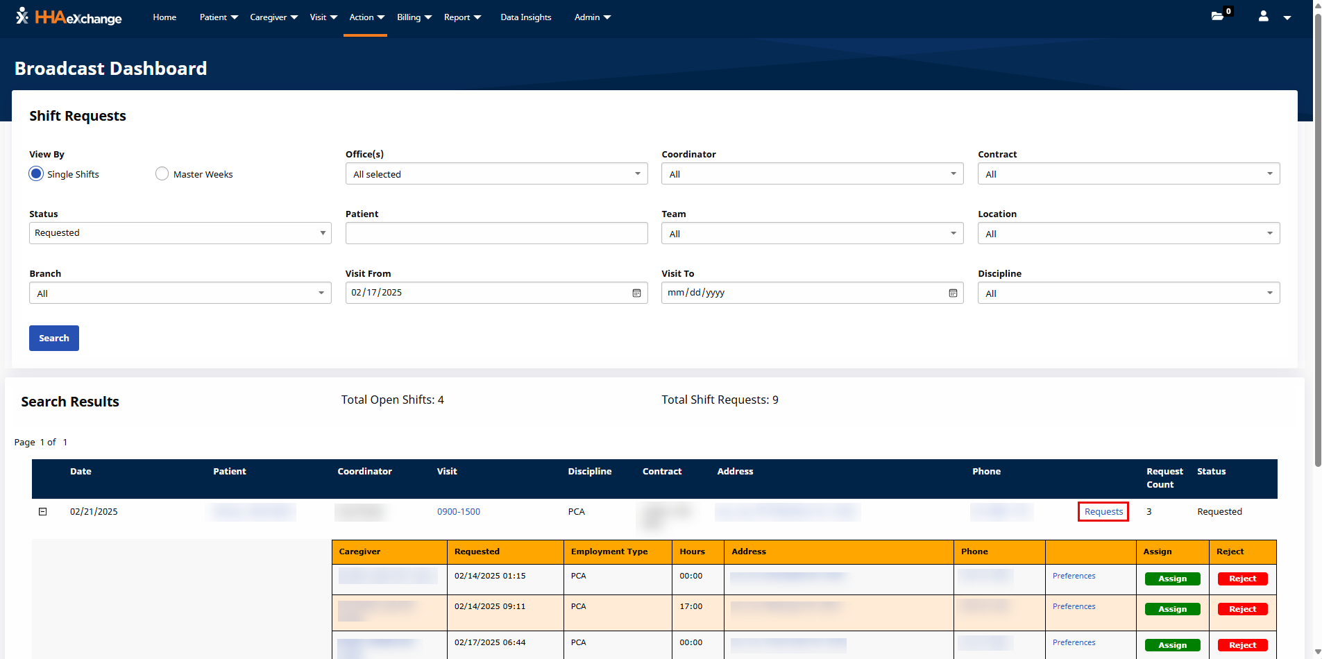The height and width of the screenshot is (659, 1322).
Task: Open the Coordinator dropdown
Action: click(812, 174)
